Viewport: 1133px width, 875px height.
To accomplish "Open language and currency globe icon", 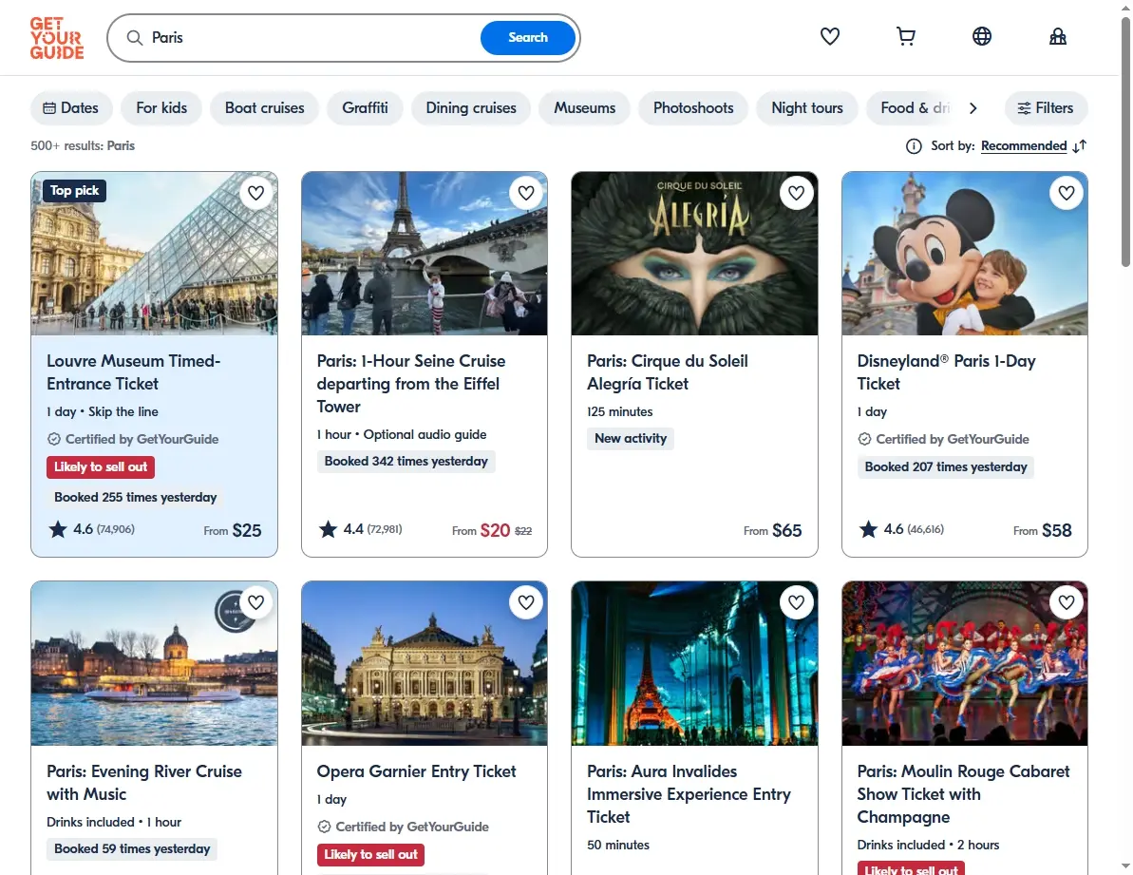I will (981, 36).
